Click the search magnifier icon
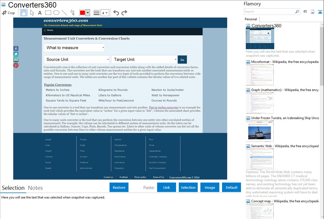The image size is (324, 219). tap(297, 12)
